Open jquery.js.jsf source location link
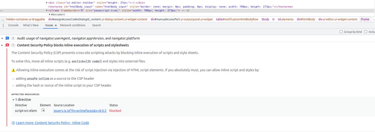375x132 pixels. pyautogui.click(x=80, y=111)
